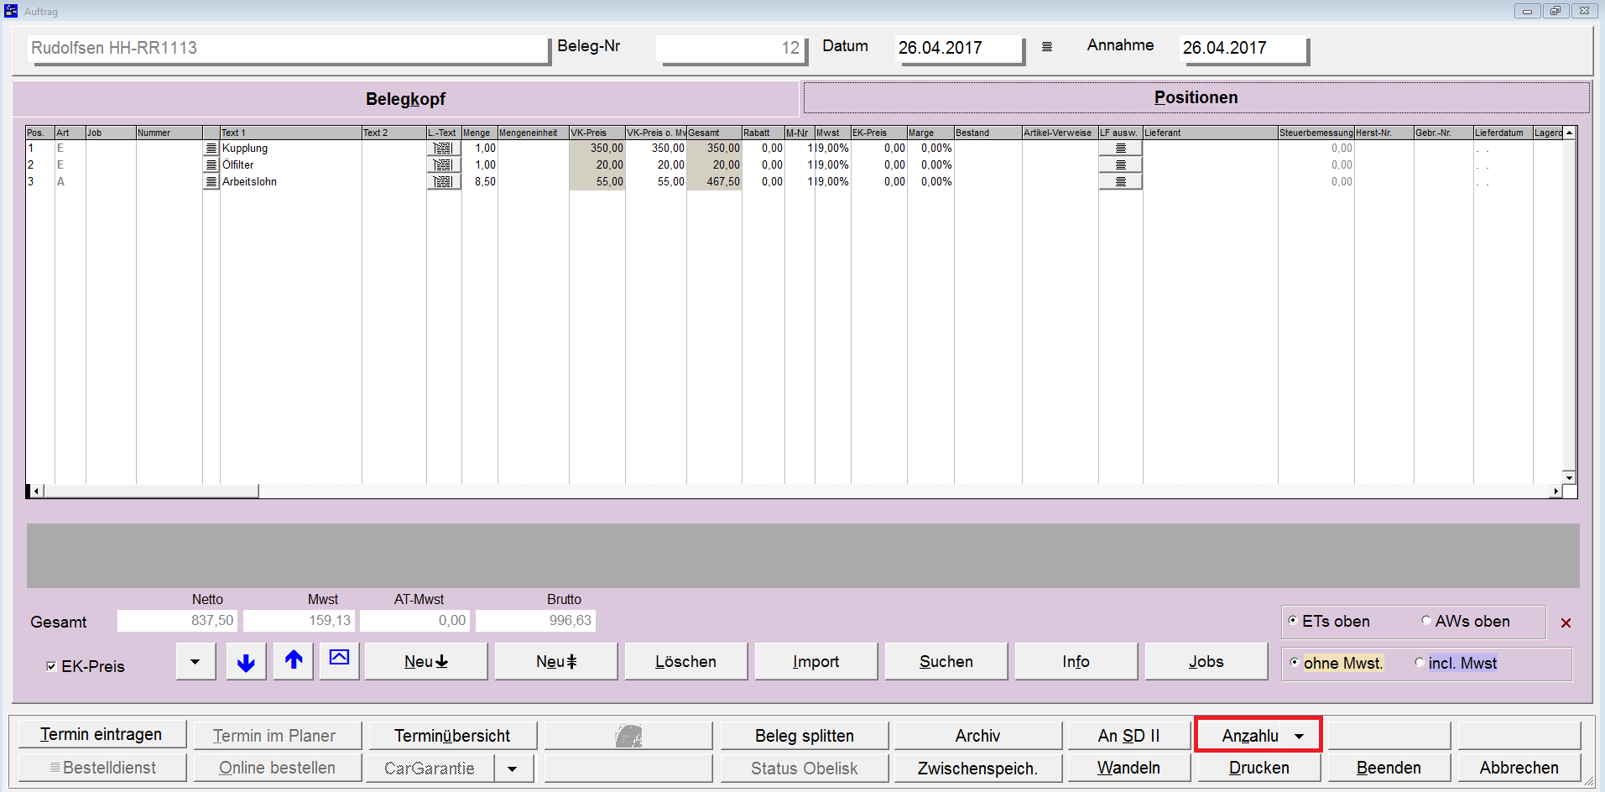Image resolution: width=1605 pixels, height=792 pixels.
Task: Open the Anzahlu dropdown arrow
Action: pos(1300,736)
